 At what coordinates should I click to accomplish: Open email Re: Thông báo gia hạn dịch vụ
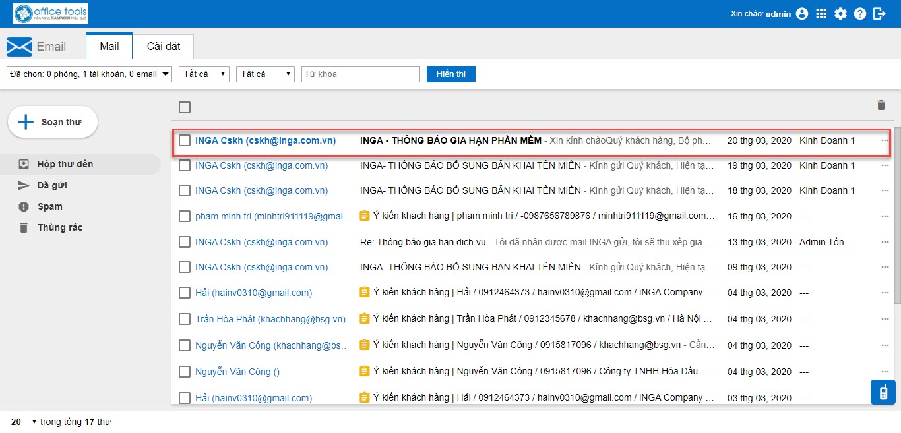tap(422, 242)
